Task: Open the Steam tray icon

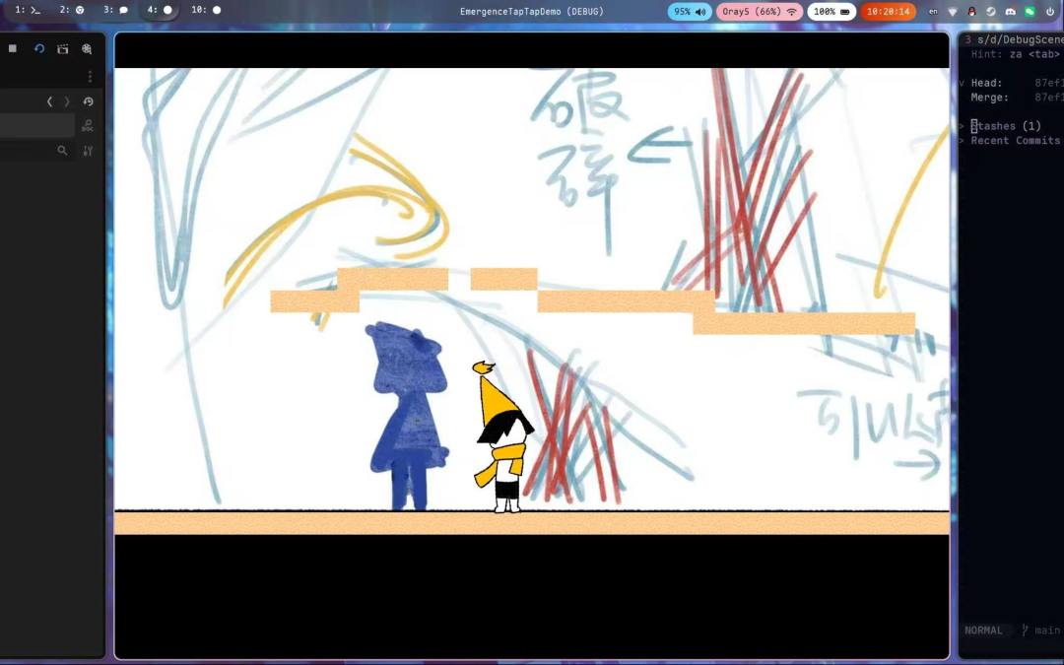Action: tap(991, 12)
